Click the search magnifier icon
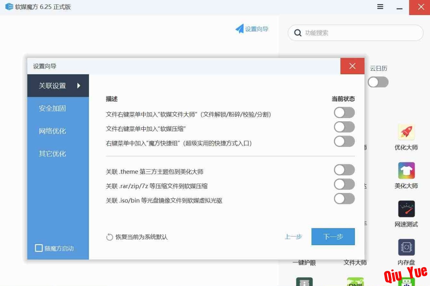This screenshot has width=430, height=286. click(298, 33)
